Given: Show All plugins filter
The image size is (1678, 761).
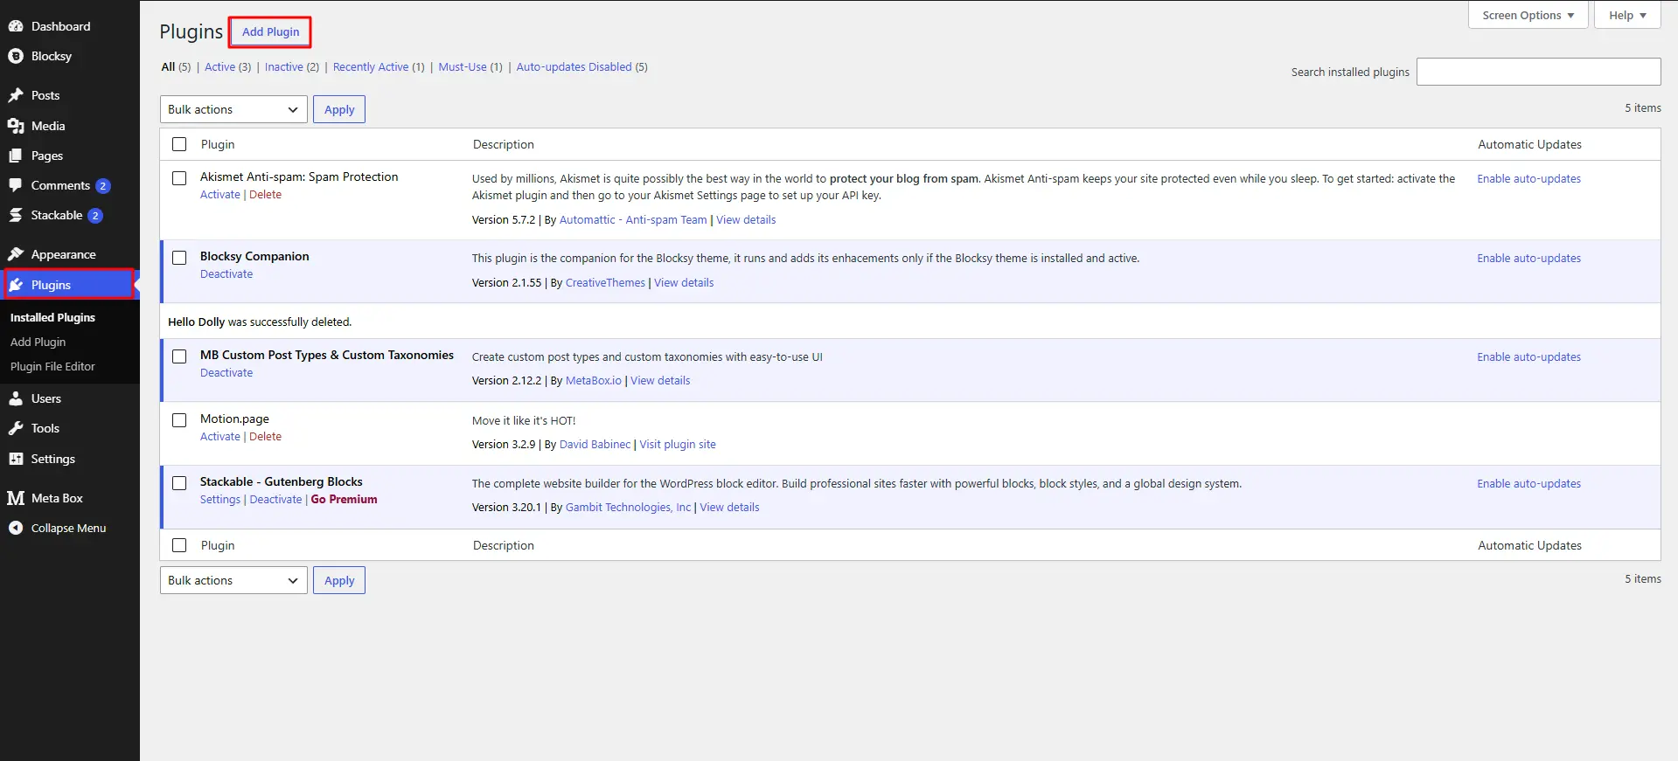Looking at the screenshot, I should pyautogui.click(x=168, y=67).
